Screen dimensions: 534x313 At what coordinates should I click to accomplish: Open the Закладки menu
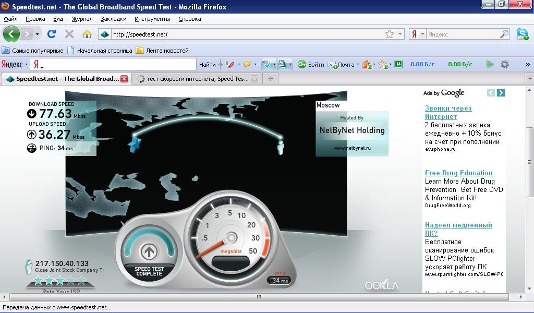tap(113, 19)
